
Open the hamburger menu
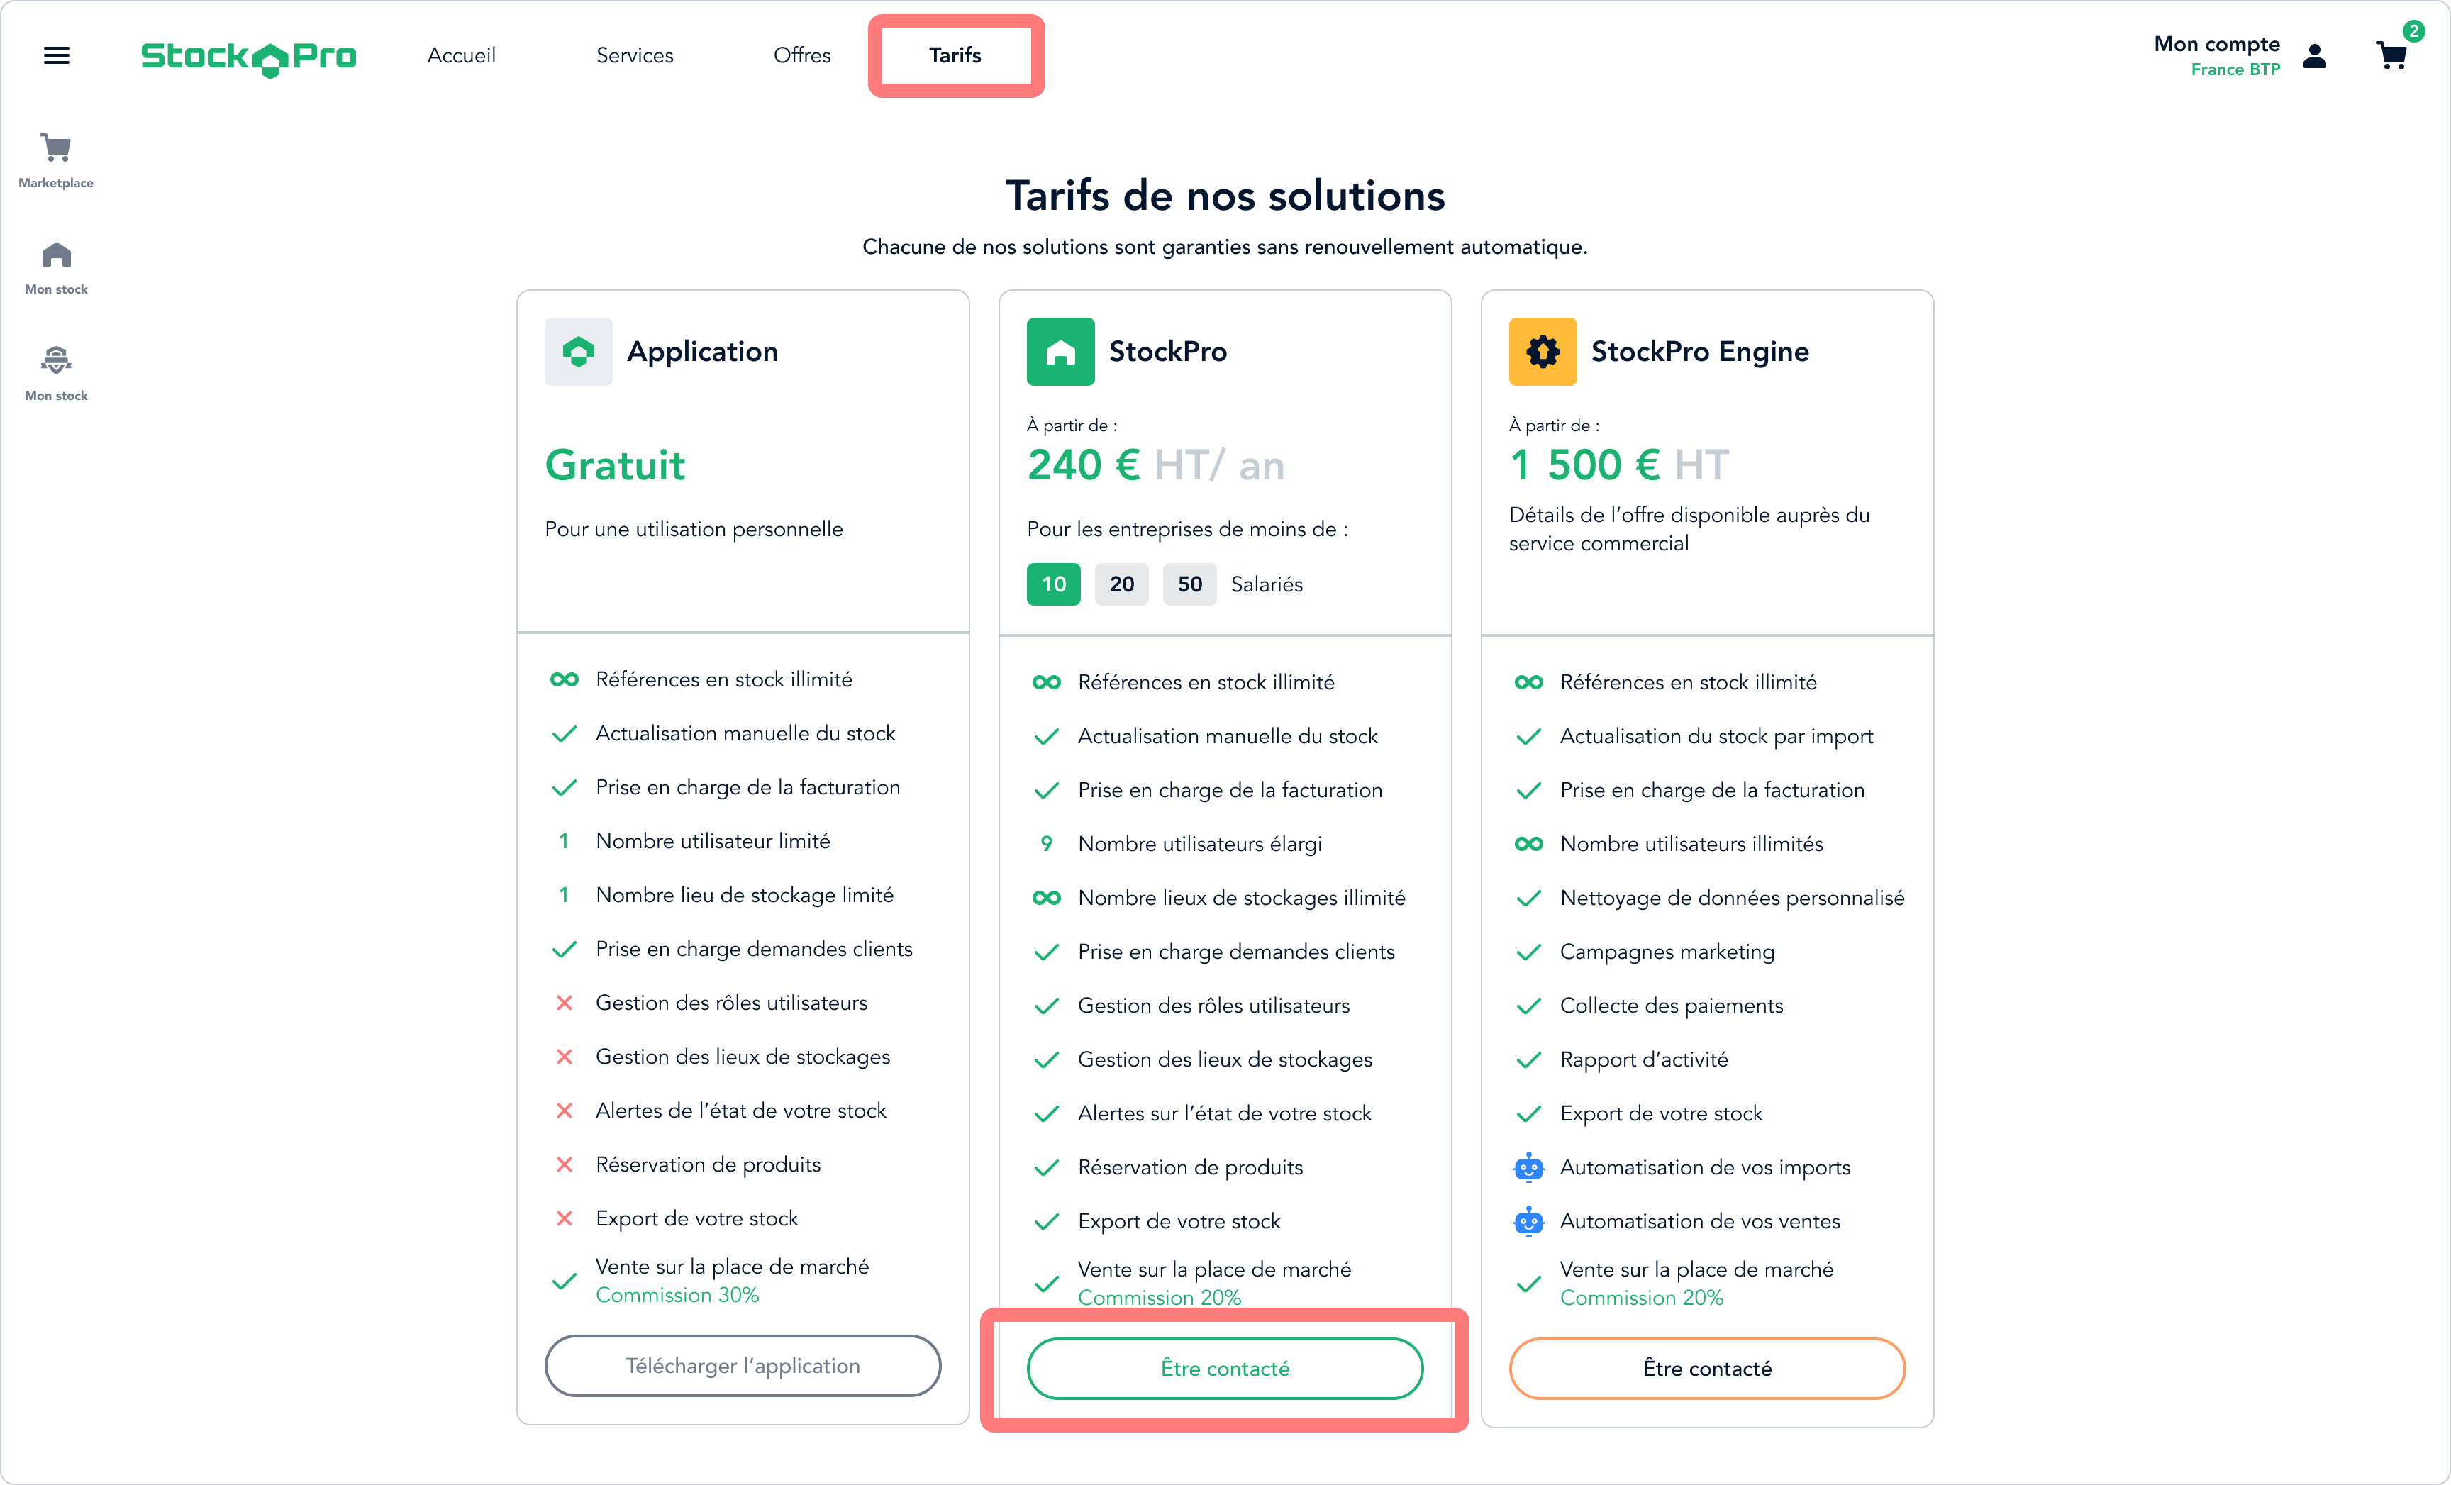[57, 56]
